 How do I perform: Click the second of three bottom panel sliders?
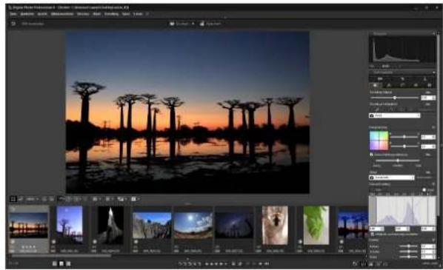coord(408,252)
